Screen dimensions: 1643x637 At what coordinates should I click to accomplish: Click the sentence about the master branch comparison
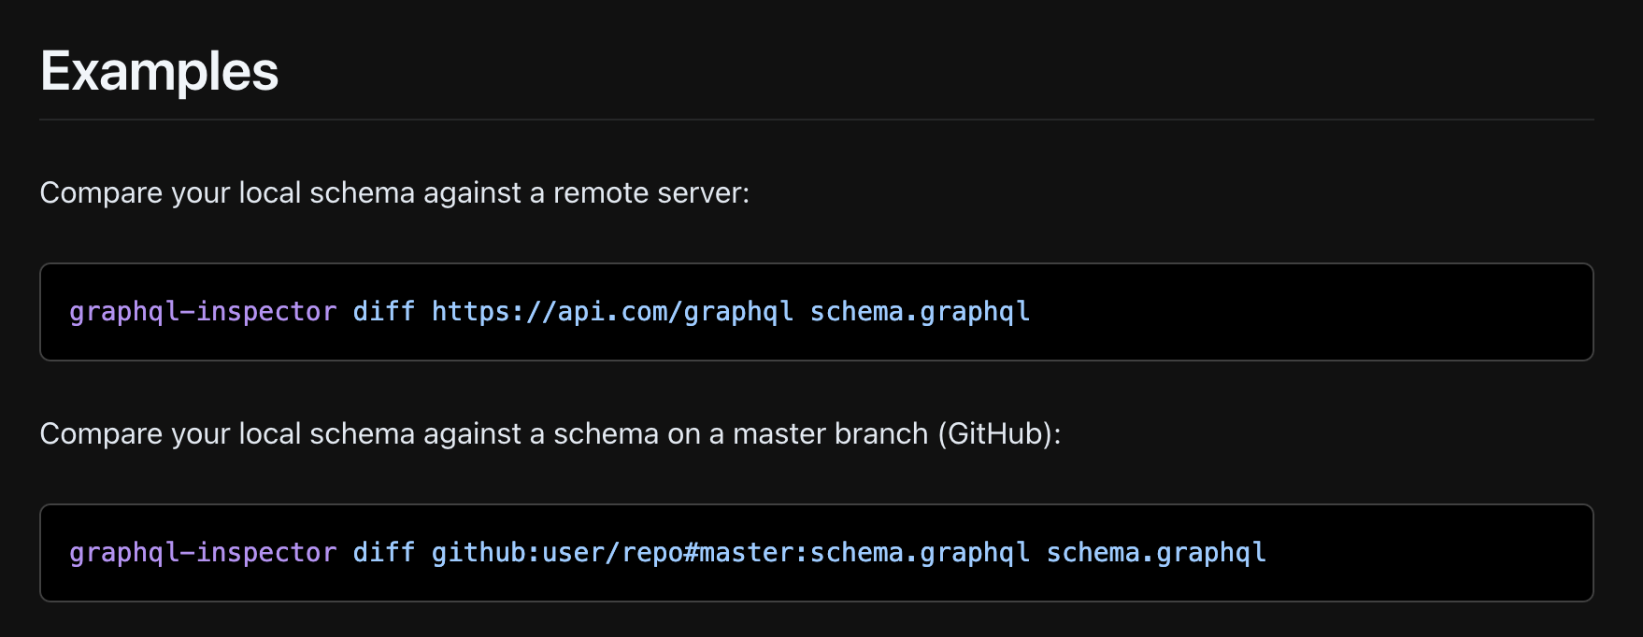550,434
